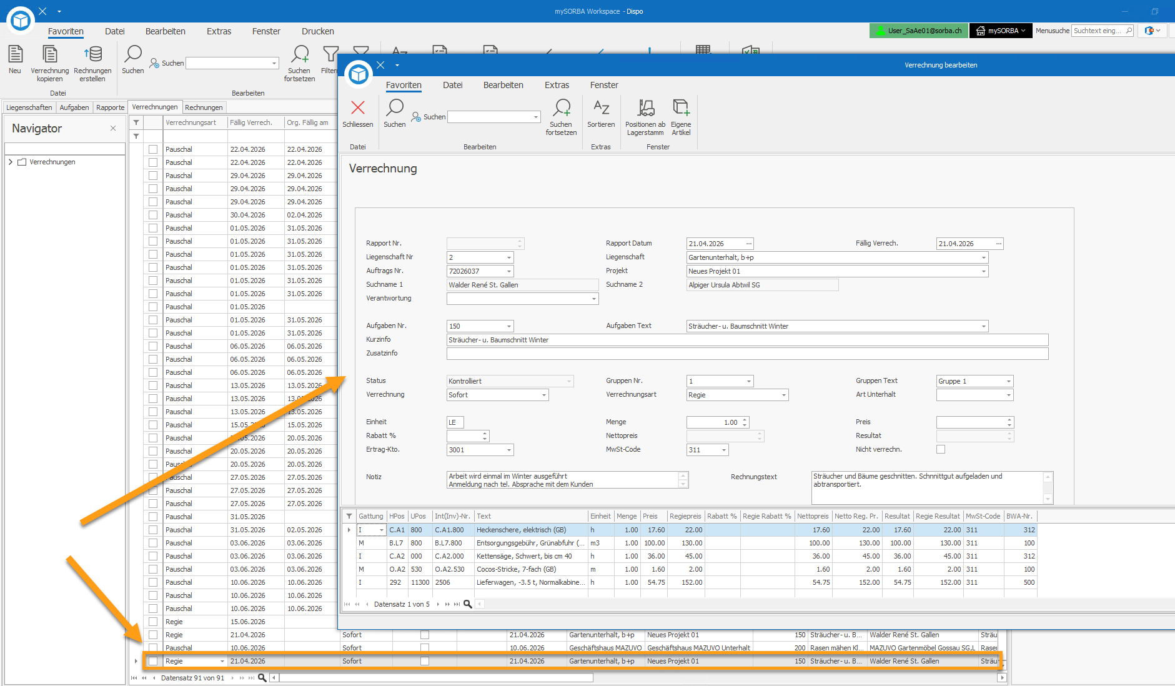Sort positions by the Nettopreis column header
Image resolution: width=1175 pixels, height=686 pixels.
click(x=813, y=516)
